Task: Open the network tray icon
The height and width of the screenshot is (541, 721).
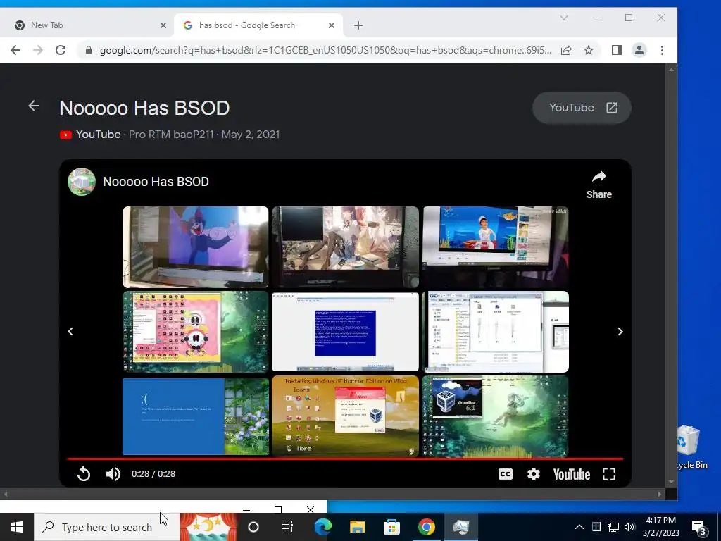Action: (x=613, y=527)
